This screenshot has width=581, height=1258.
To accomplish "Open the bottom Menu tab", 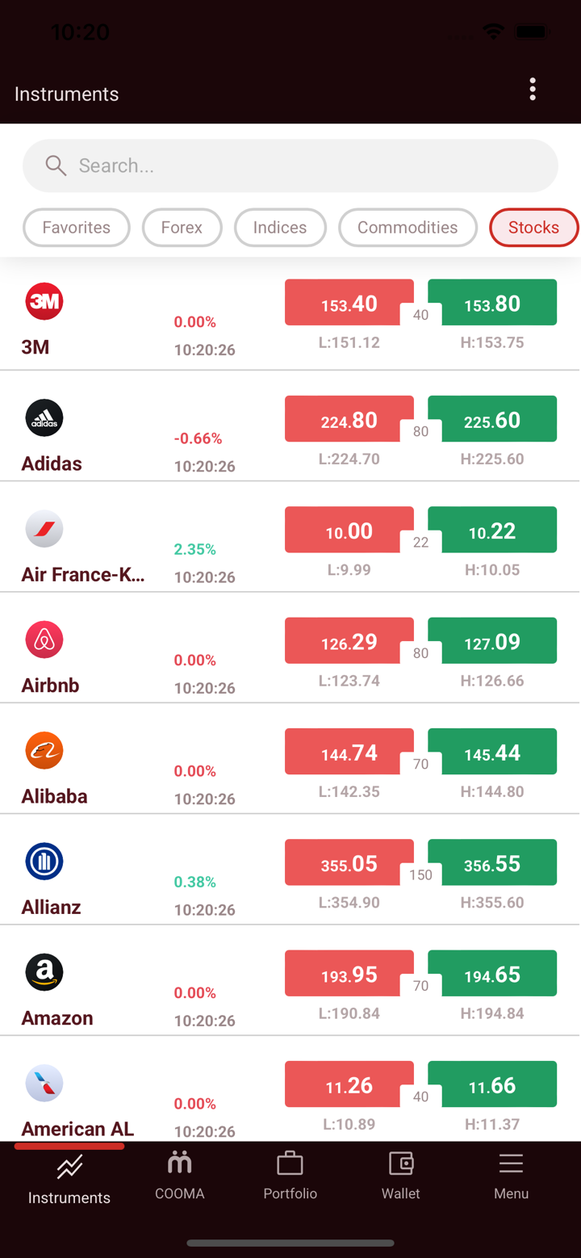I will (x=511, y=1175).
